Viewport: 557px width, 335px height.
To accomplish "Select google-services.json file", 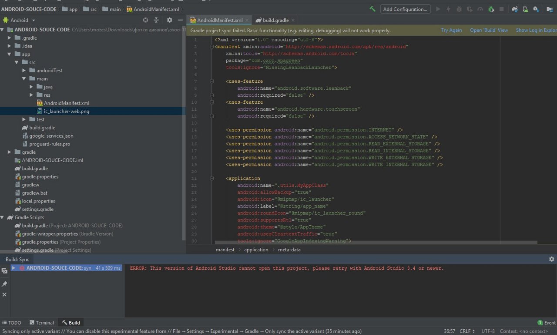I will (x=51, y=136).
